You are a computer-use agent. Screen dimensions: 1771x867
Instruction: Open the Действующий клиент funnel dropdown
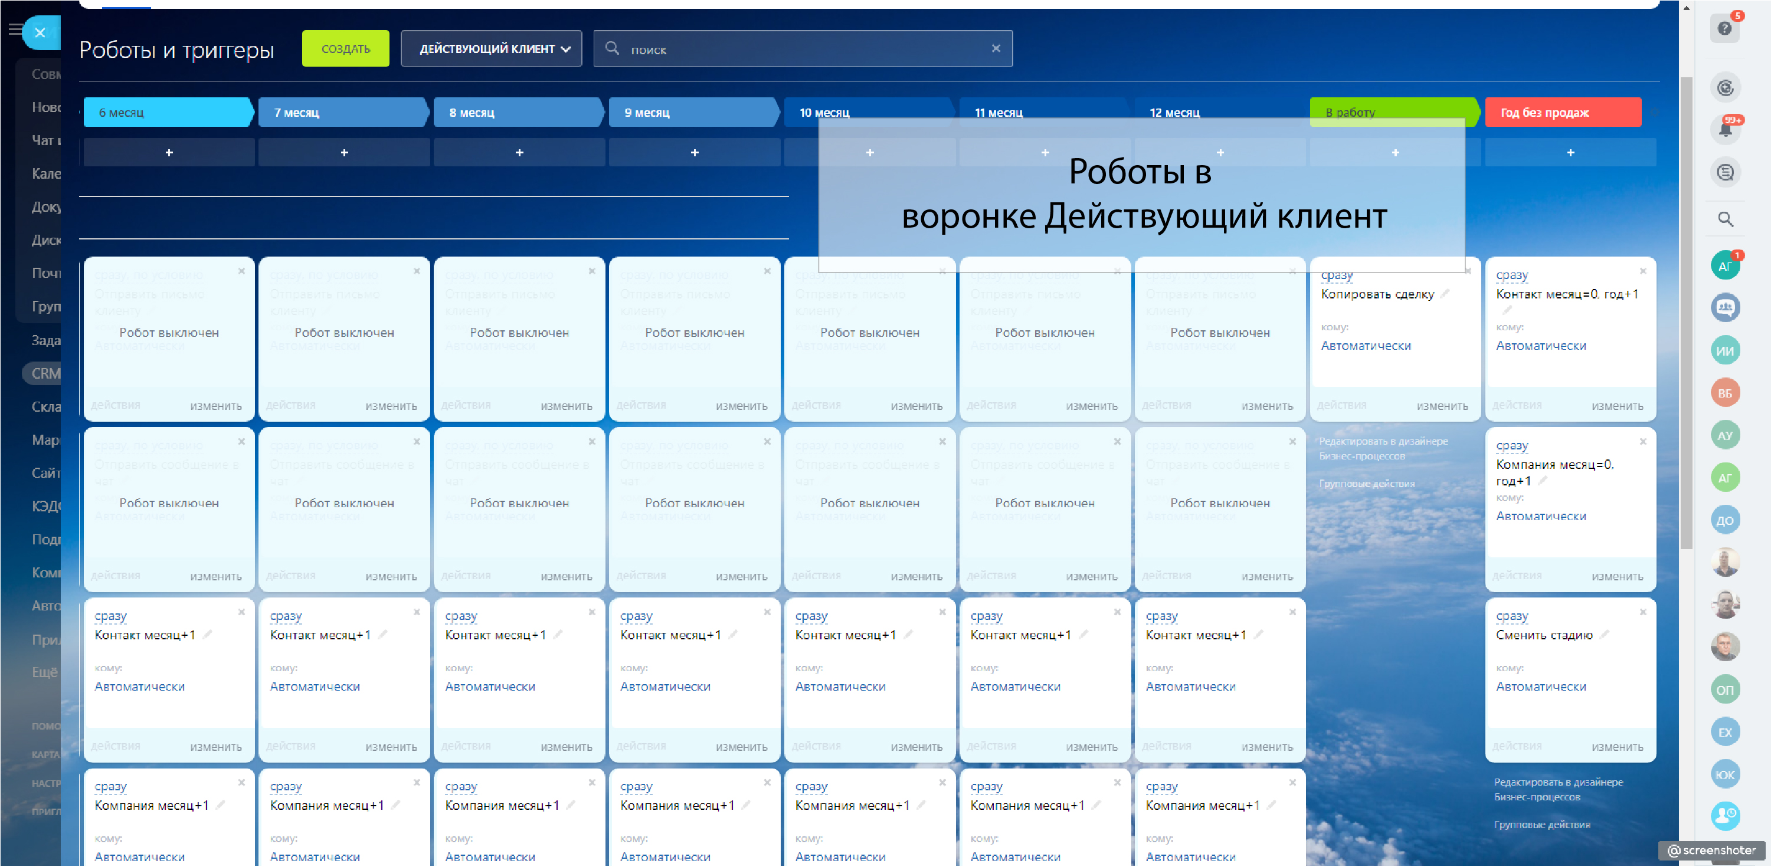491,49
